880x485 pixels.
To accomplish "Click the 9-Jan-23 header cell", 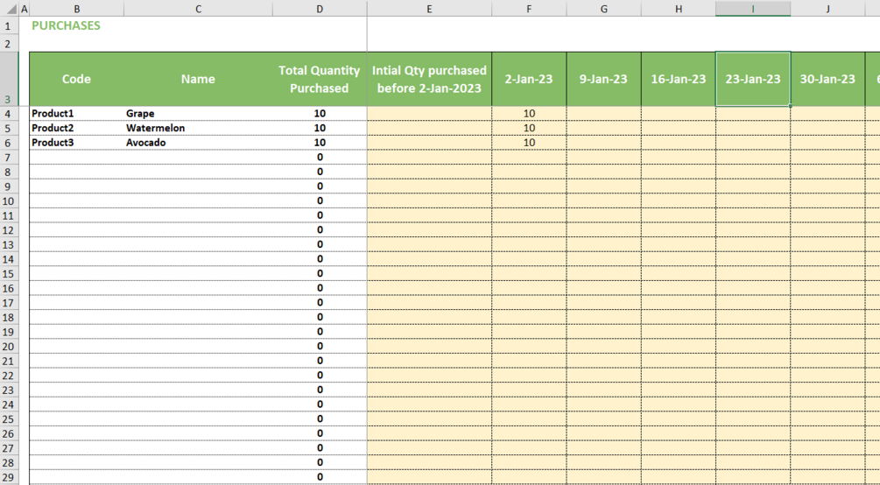I will click(603, 79).
